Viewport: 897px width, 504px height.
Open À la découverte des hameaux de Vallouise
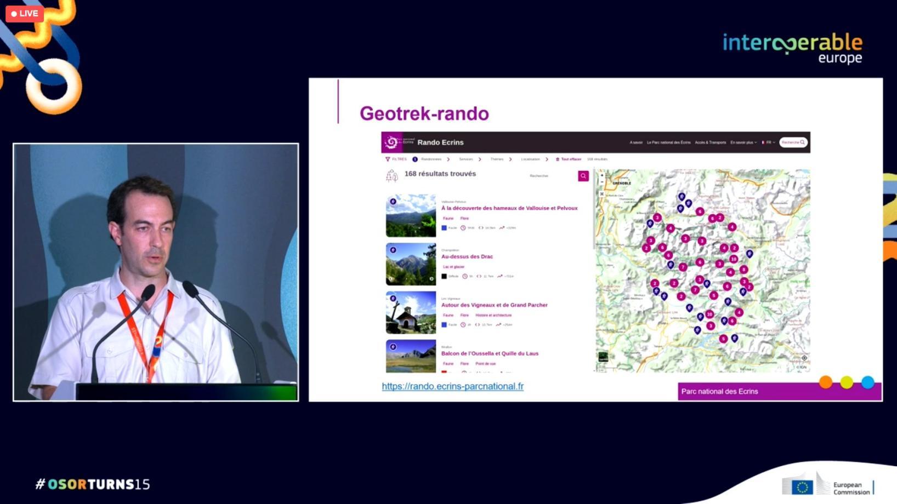pos(509,208)
